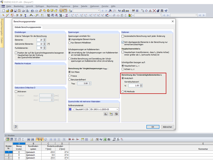213x160 pixels.
Task: Tick the Aktivieren checkbox under Gebundene Drillachse
Action: (x=16, y=92)
